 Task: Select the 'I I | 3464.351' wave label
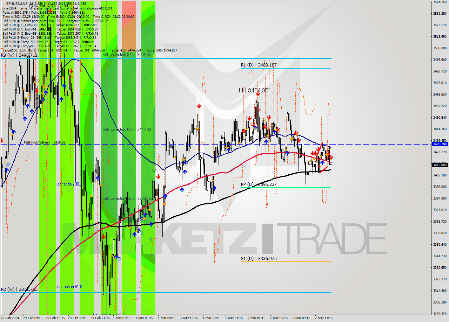coord(255,90)
